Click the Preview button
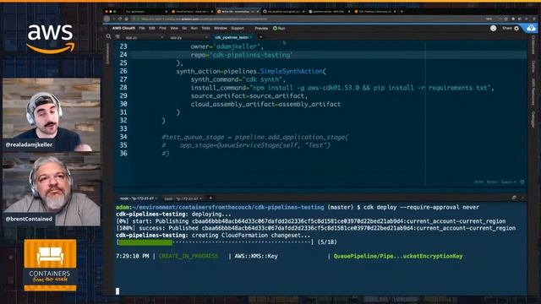 click(261, 28)
